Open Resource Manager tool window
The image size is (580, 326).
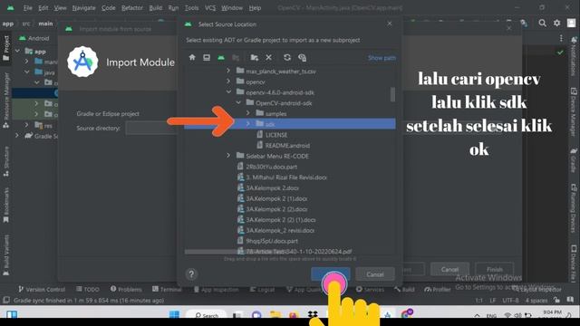(6, 101)
